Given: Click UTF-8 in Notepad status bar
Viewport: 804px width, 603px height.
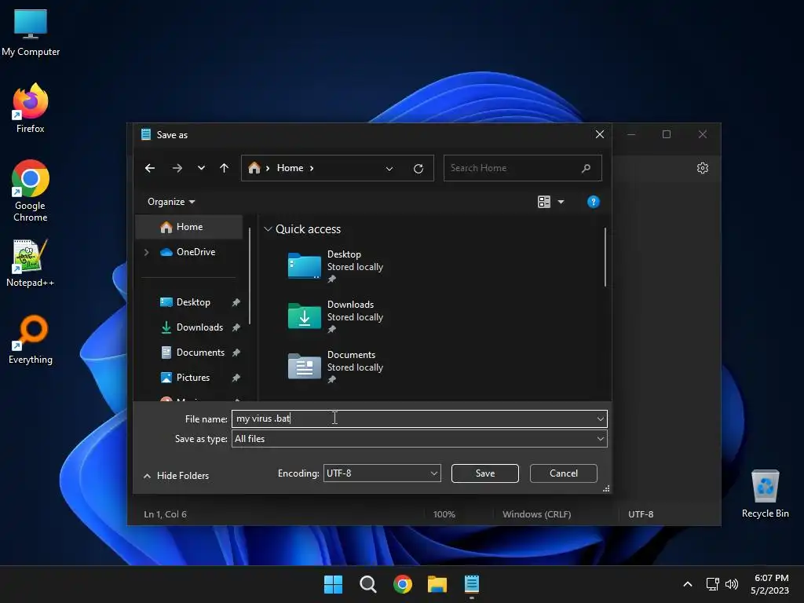Looking at the screenshot, I should 641,514.
